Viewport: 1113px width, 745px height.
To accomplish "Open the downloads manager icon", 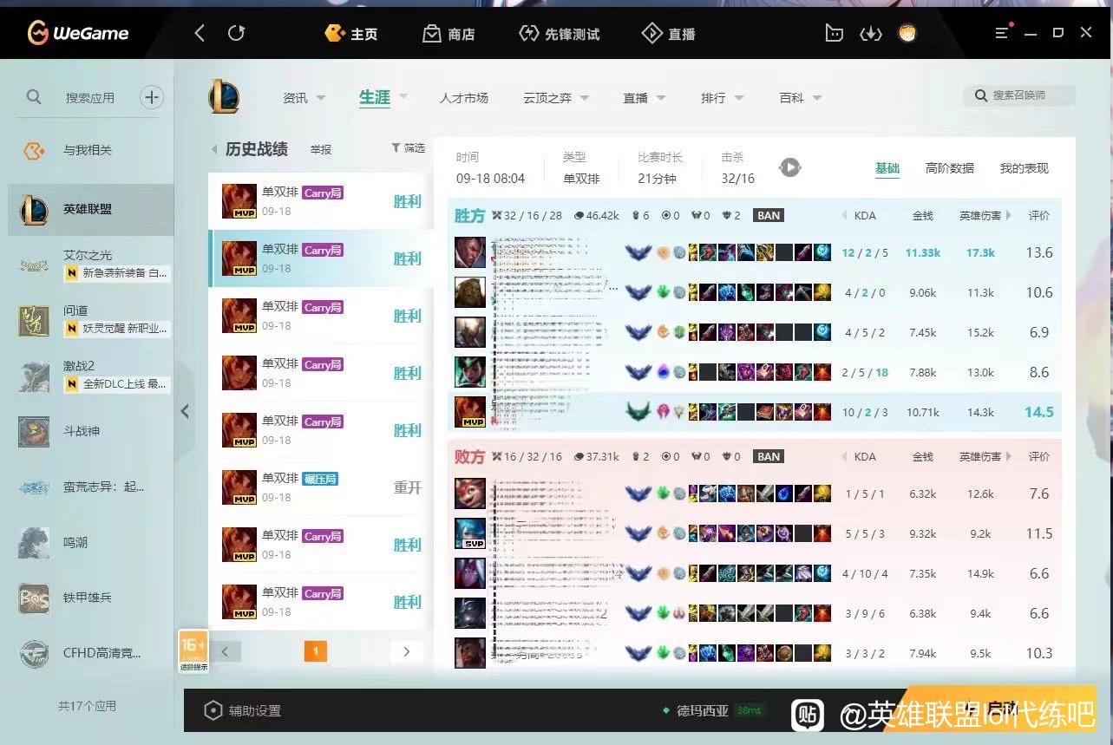I will click(x=870, y=34).
